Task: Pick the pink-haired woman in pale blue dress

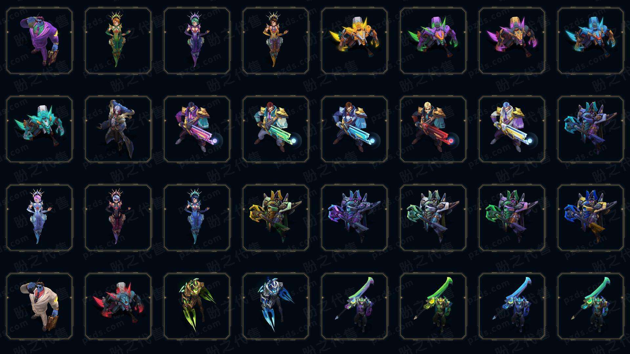Action: click(x=39, y=218)
